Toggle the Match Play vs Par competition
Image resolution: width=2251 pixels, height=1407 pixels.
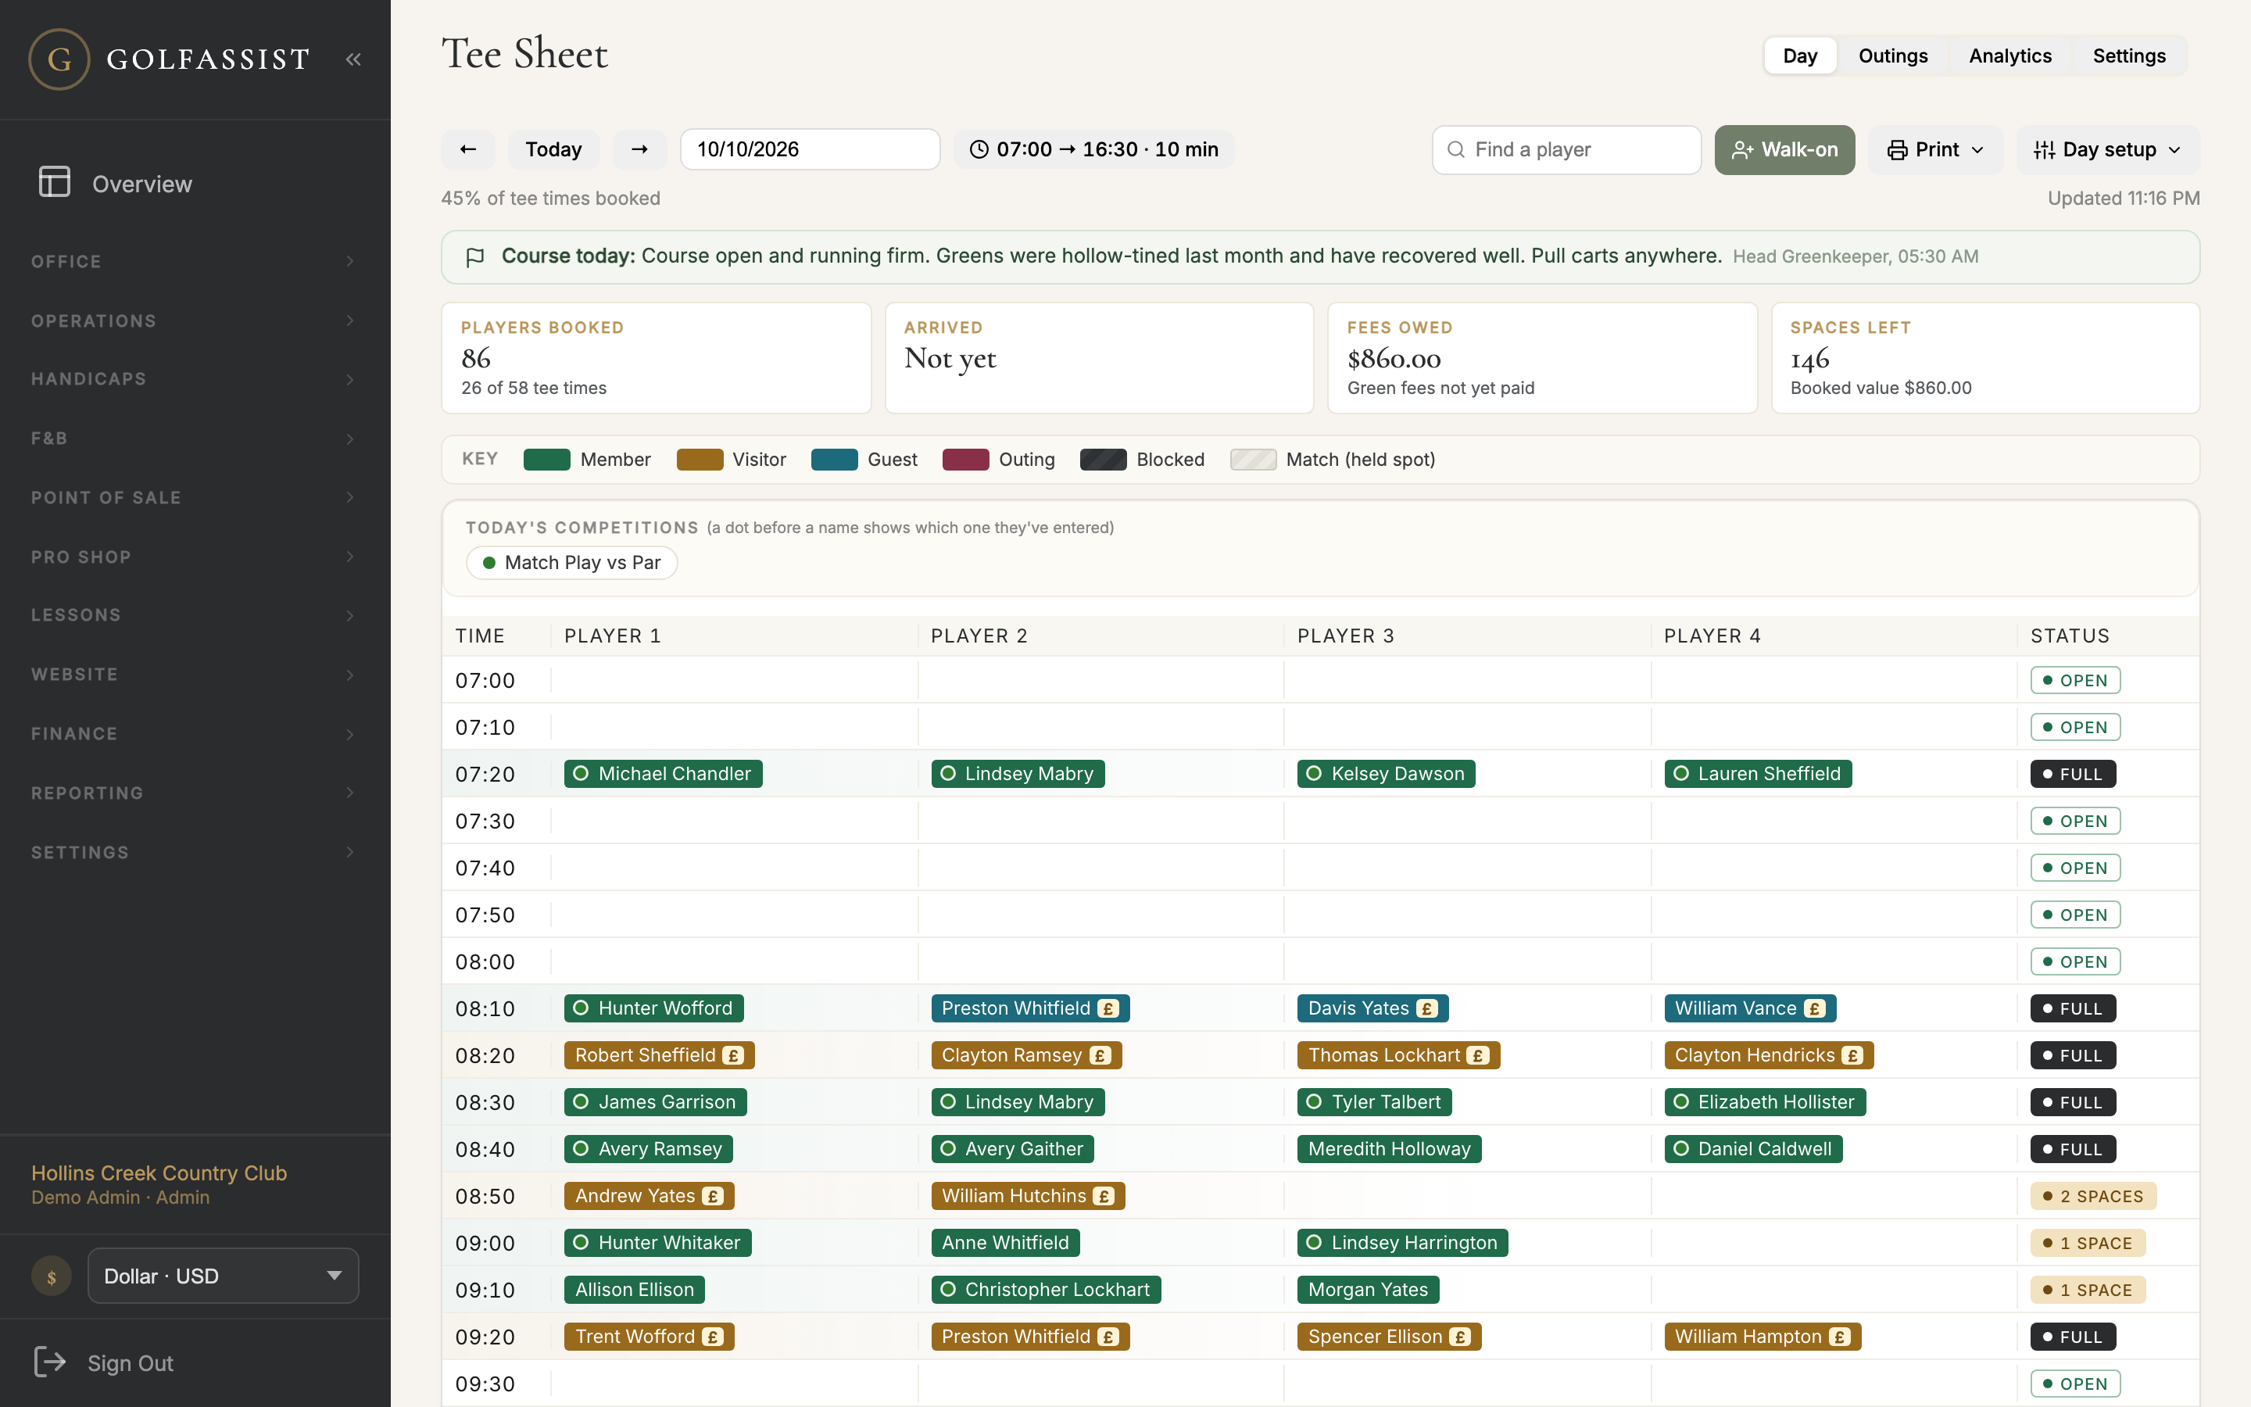point(571,563)
